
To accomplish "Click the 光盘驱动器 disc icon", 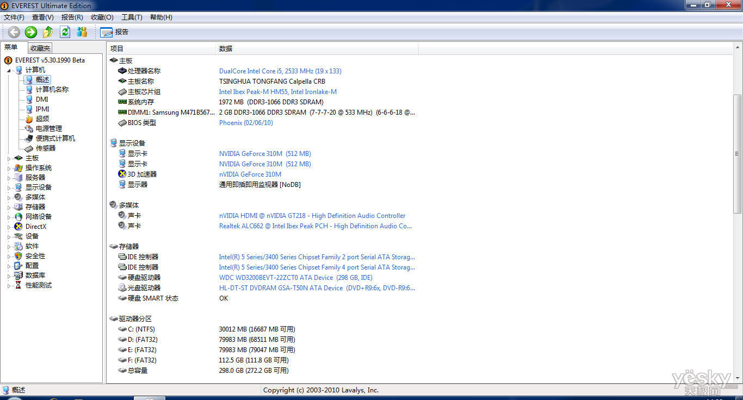I will (122, 288).
